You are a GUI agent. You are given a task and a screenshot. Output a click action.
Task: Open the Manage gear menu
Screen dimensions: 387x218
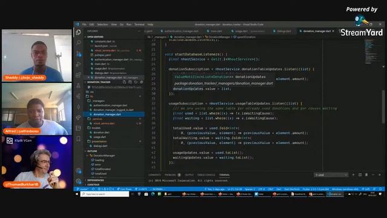click(79, 182)
